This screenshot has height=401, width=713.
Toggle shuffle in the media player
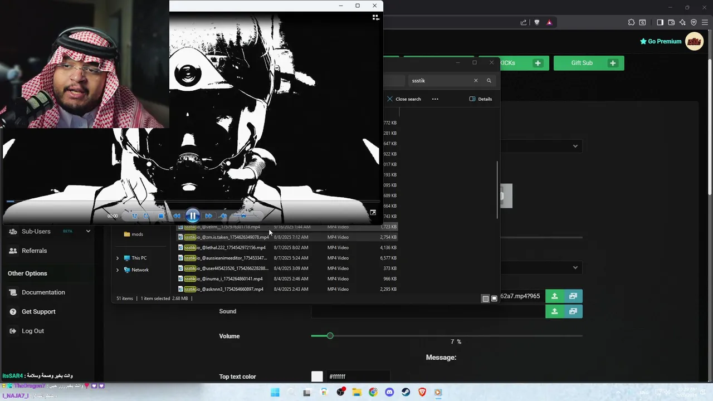click(x=134, y=216)
